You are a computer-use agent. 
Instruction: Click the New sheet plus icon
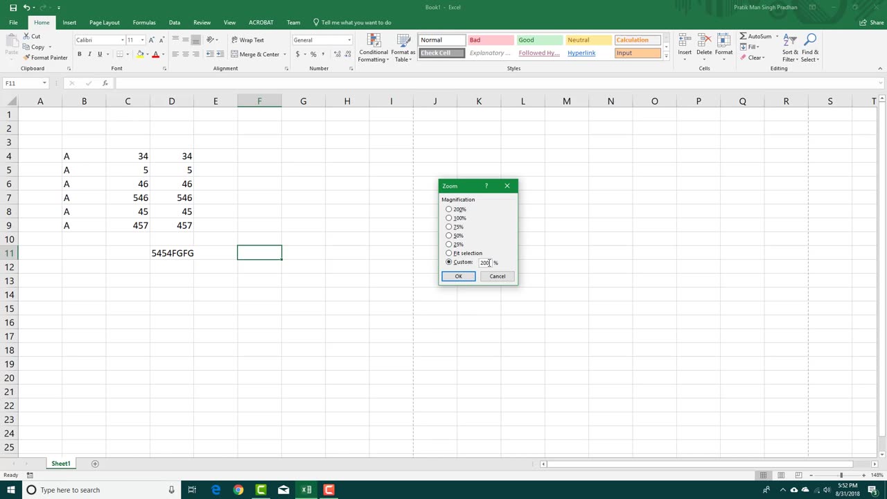pyautogui.click(x=95, y=464)
